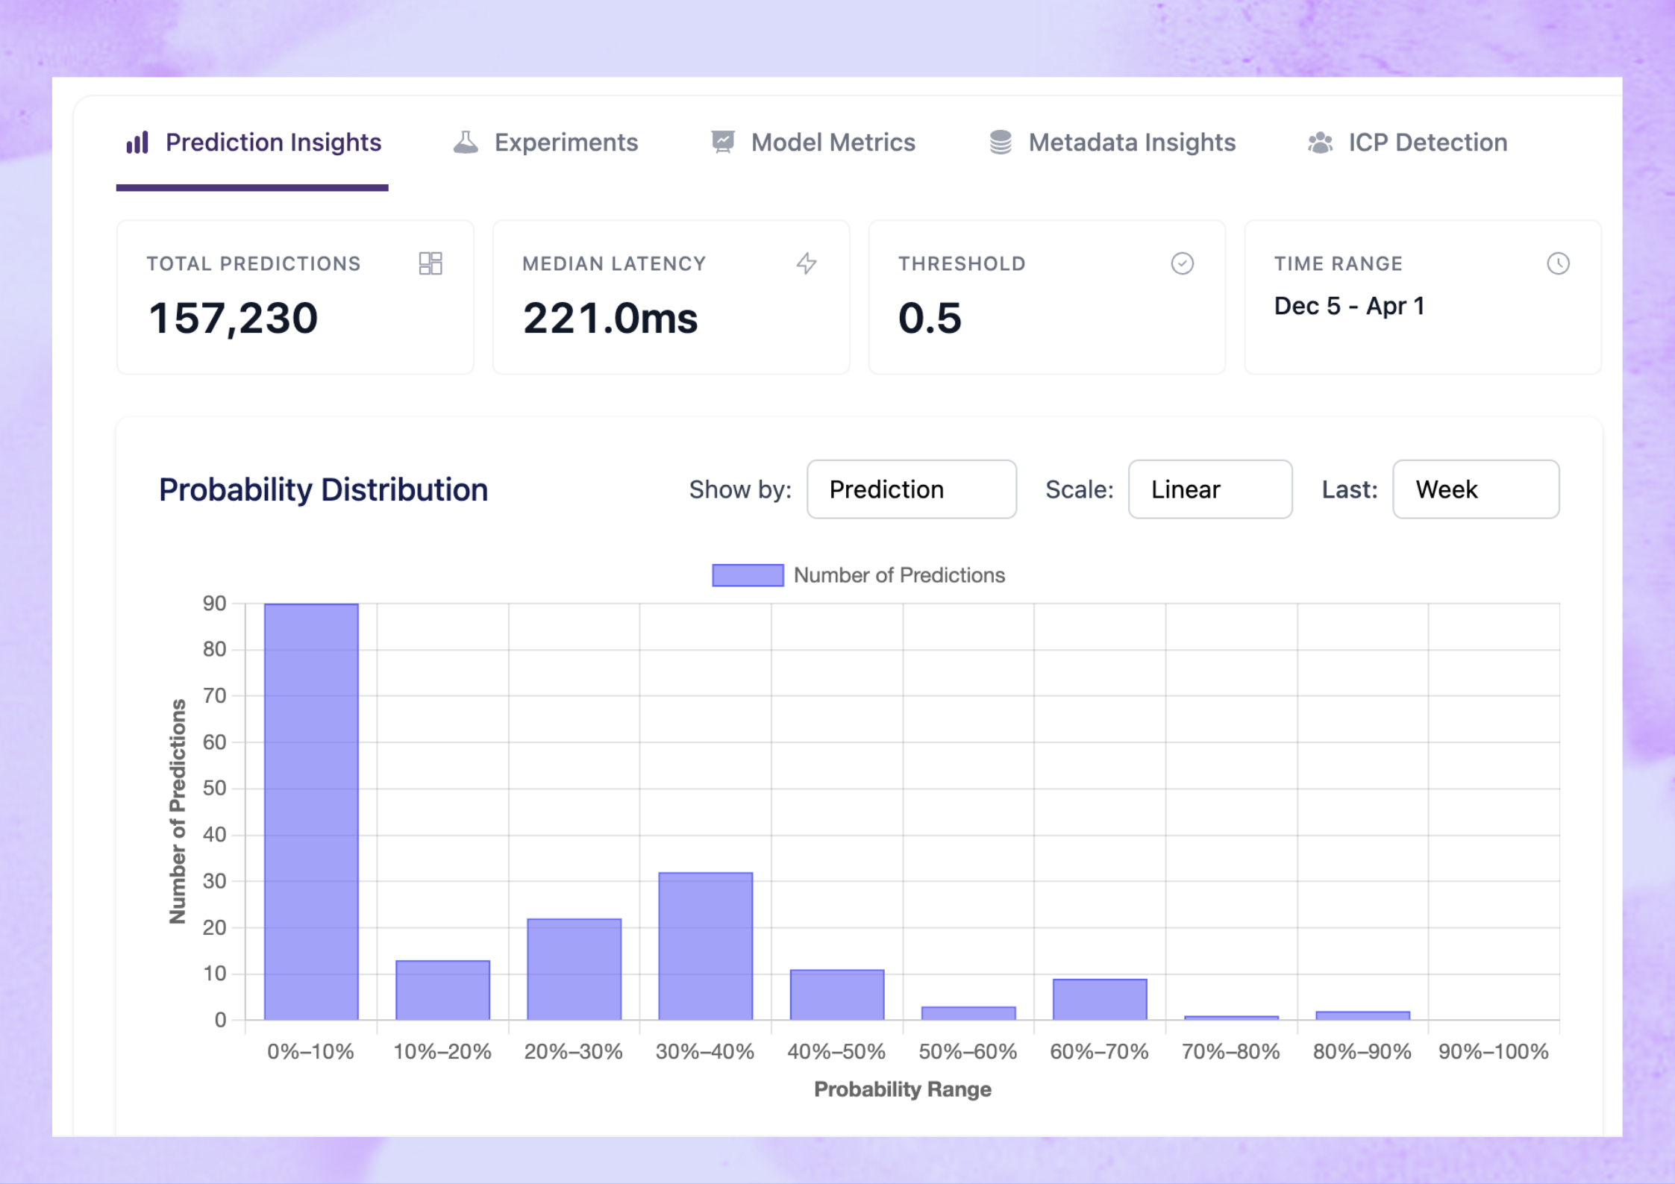Viewport: 1675px width, 1184px height.
Task: Click the Dec 5 - Apr 1 time range
Action: (x=1349, y=306)
